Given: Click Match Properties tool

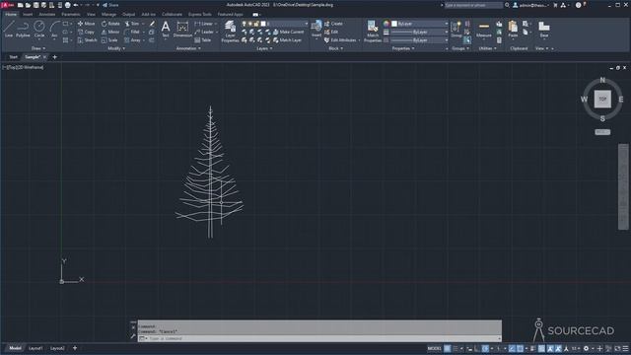Looking at the screenshot, I should tap(373, 32).
